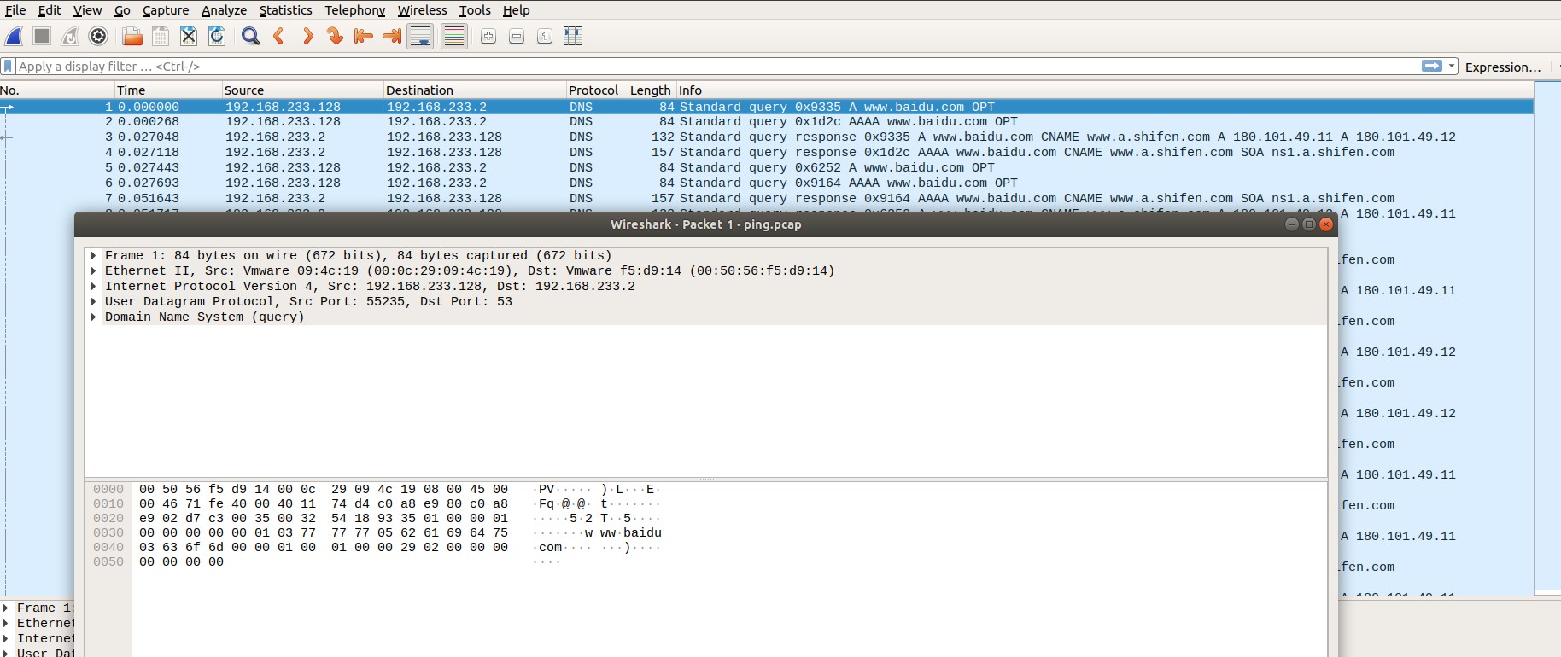Zoom in the main window text
The height and width of the screenshot is (657, 1561).
[x=488, y=36]
